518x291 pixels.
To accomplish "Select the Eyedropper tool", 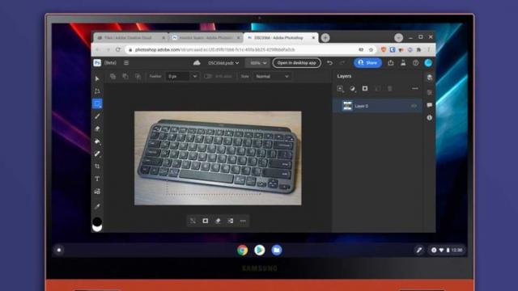I will pyautogui.click(x=97, y=207).
